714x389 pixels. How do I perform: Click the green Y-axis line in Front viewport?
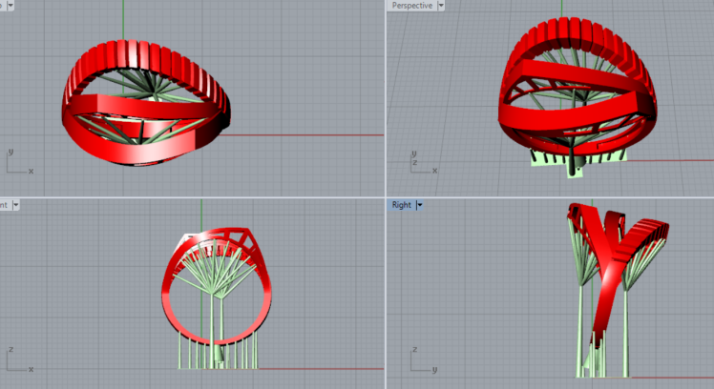coord(201,215)
